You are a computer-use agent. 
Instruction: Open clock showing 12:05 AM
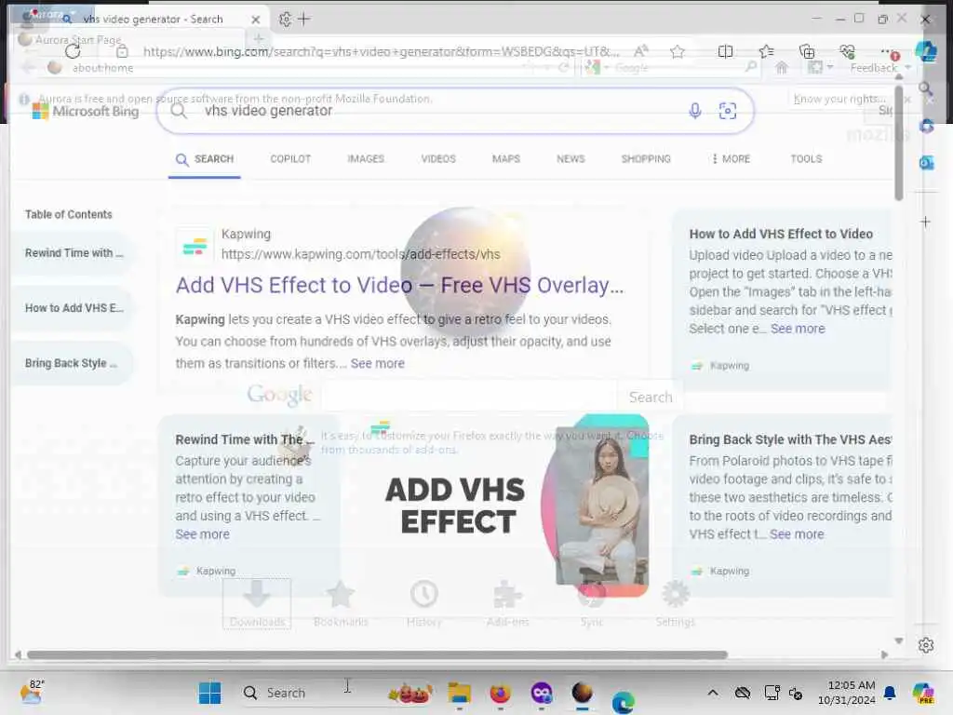846,693
